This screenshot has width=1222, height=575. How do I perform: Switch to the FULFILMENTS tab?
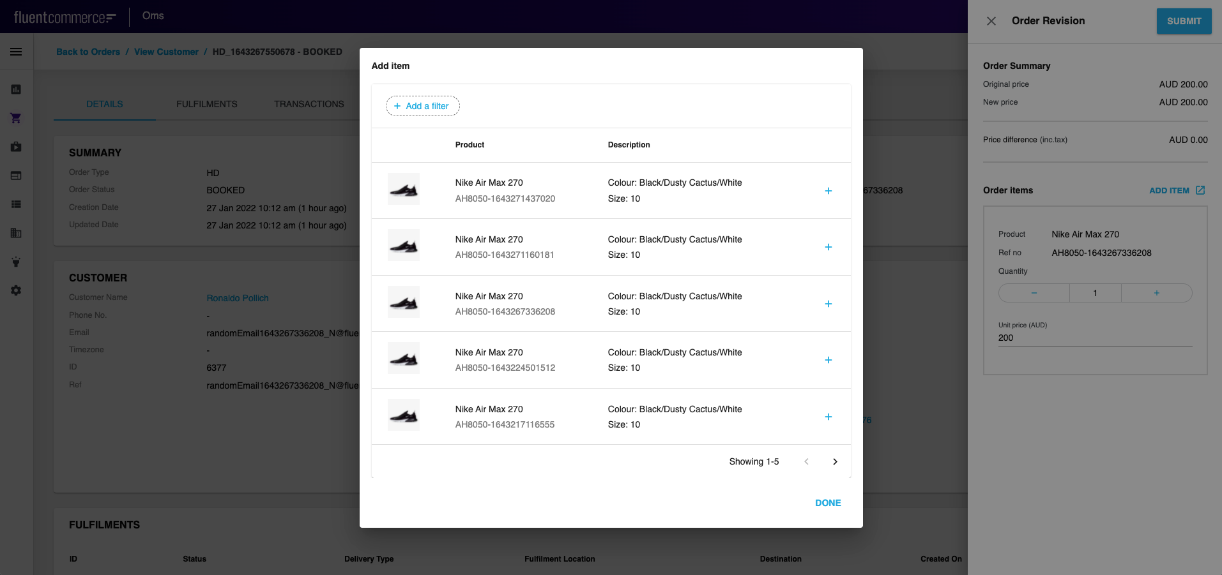(207, 103)
